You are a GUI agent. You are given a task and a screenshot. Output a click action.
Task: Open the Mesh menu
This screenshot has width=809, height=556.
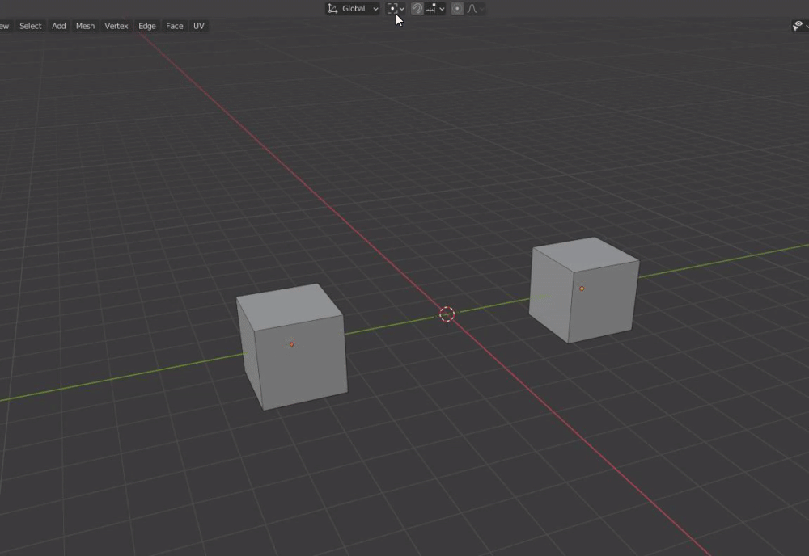[x=85, y=26]
